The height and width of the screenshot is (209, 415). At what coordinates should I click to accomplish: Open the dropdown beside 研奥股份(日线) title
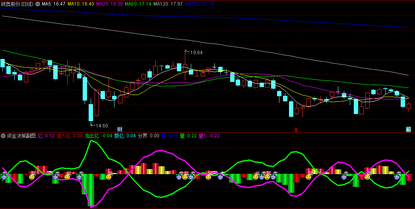pyautogui.click(x=38, y=4)
